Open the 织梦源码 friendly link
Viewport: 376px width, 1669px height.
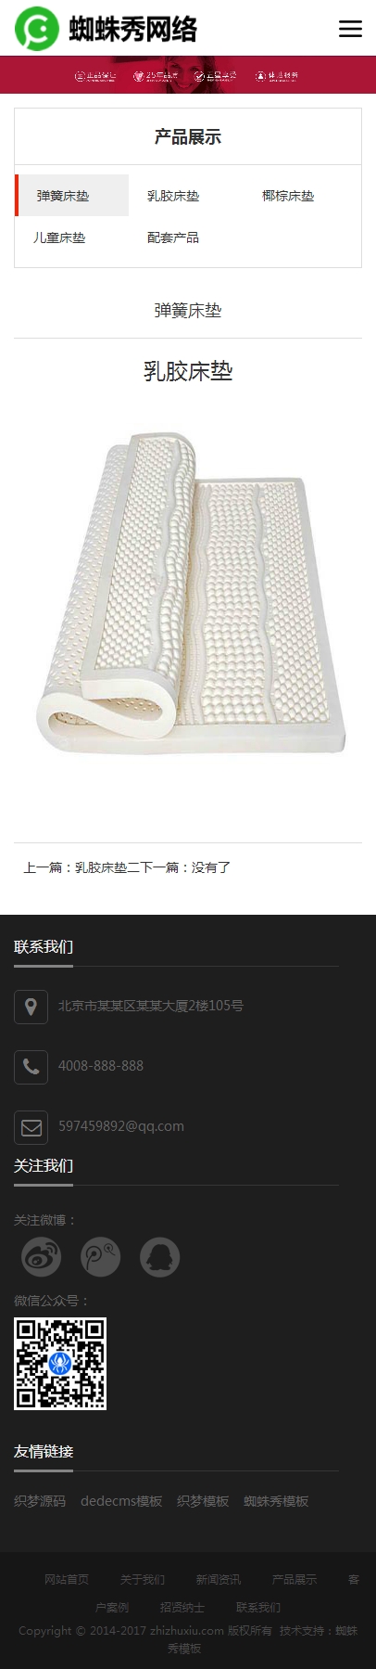[40, 1501]
